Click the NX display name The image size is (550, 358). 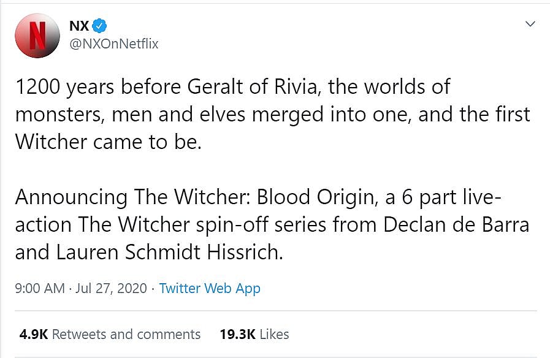click(79, 26)
